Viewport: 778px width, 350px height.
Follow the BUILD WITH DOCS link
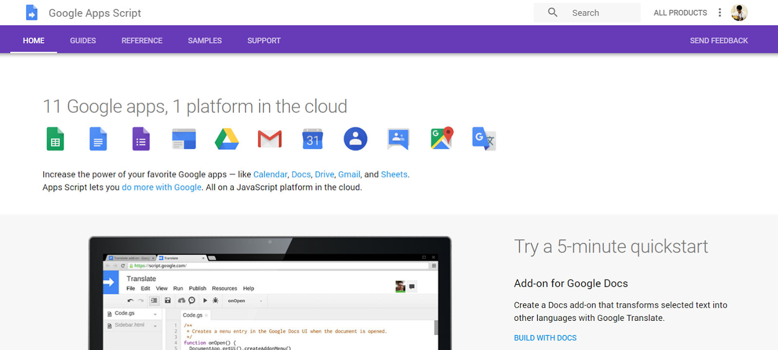coord(545,338)
